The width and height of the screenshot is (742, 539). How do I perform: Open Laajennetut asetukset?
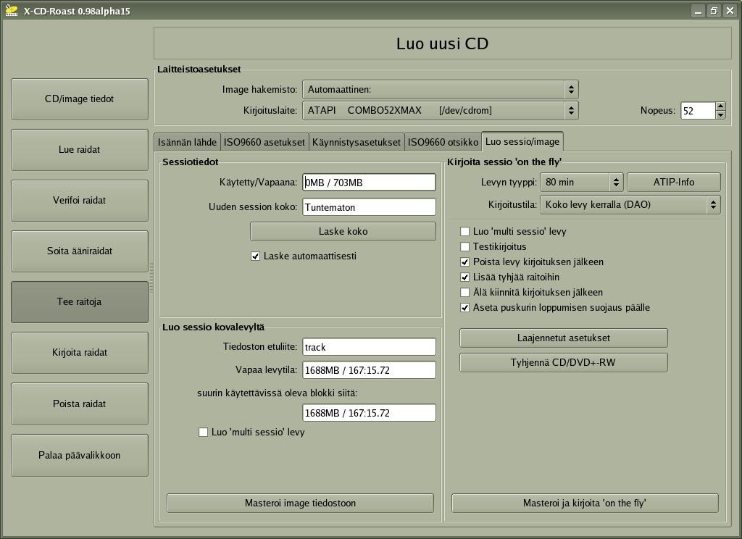tap(563, 338)
